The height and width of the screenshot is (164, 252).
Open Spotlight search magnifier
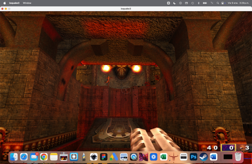click(217, 3)
